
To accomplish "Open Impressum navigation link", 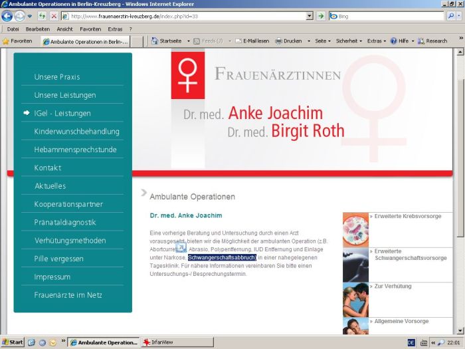I will pos(52,277).
